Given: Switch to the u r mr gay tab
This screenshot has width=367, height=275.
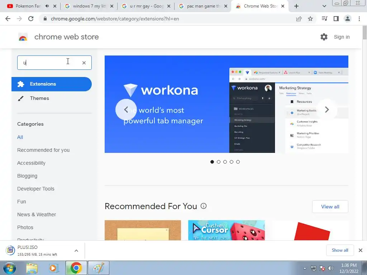Looking at the screenshot, I should (x=147, y=6).
